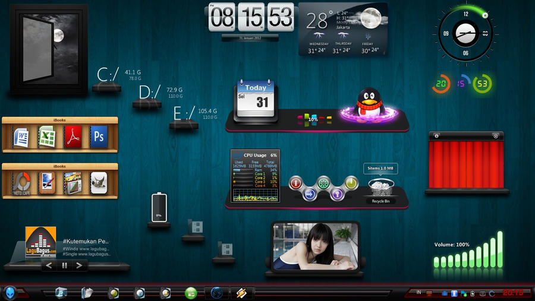
Task: Open the E:/ drive shortcut
Action: pos(184,113)
